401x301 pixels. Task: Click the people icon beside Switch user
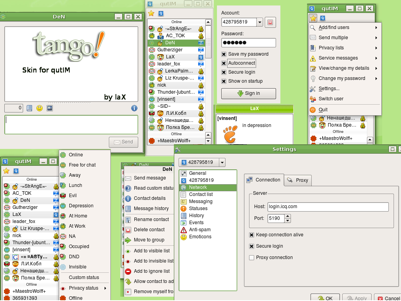(x=313, y=99)
